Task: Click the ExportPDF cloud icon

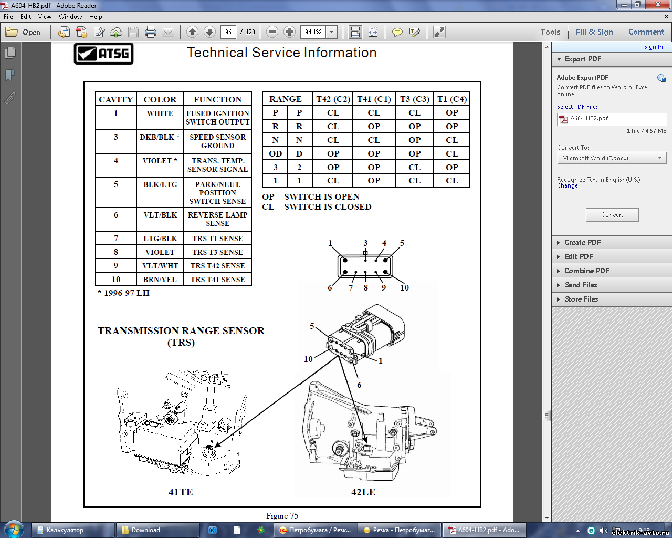Action: (661, 78)
